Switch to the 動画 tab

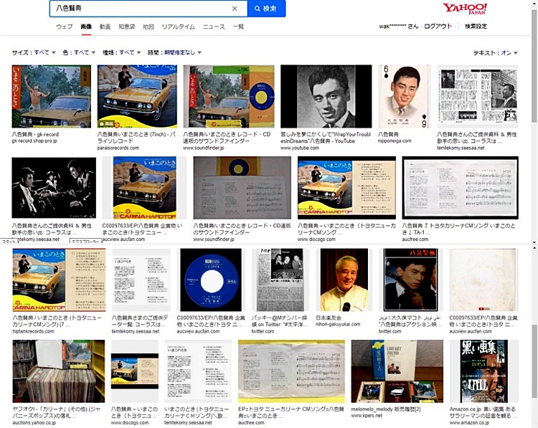tap(105, 27)
